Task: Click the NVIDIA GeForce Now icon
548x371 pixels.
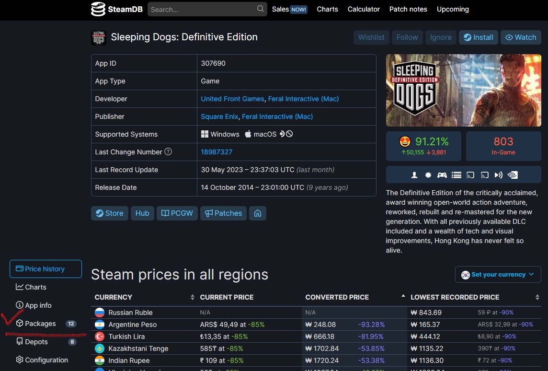Action: point(513,175)
